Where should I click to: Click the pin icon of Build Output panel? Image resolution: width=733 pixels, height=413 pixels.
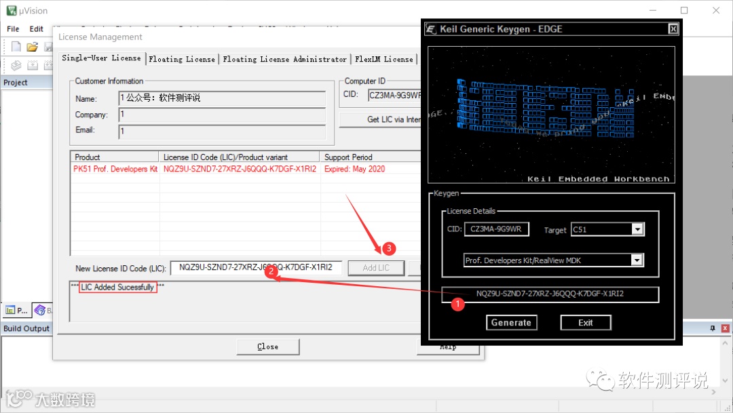(x=713, y=328)
